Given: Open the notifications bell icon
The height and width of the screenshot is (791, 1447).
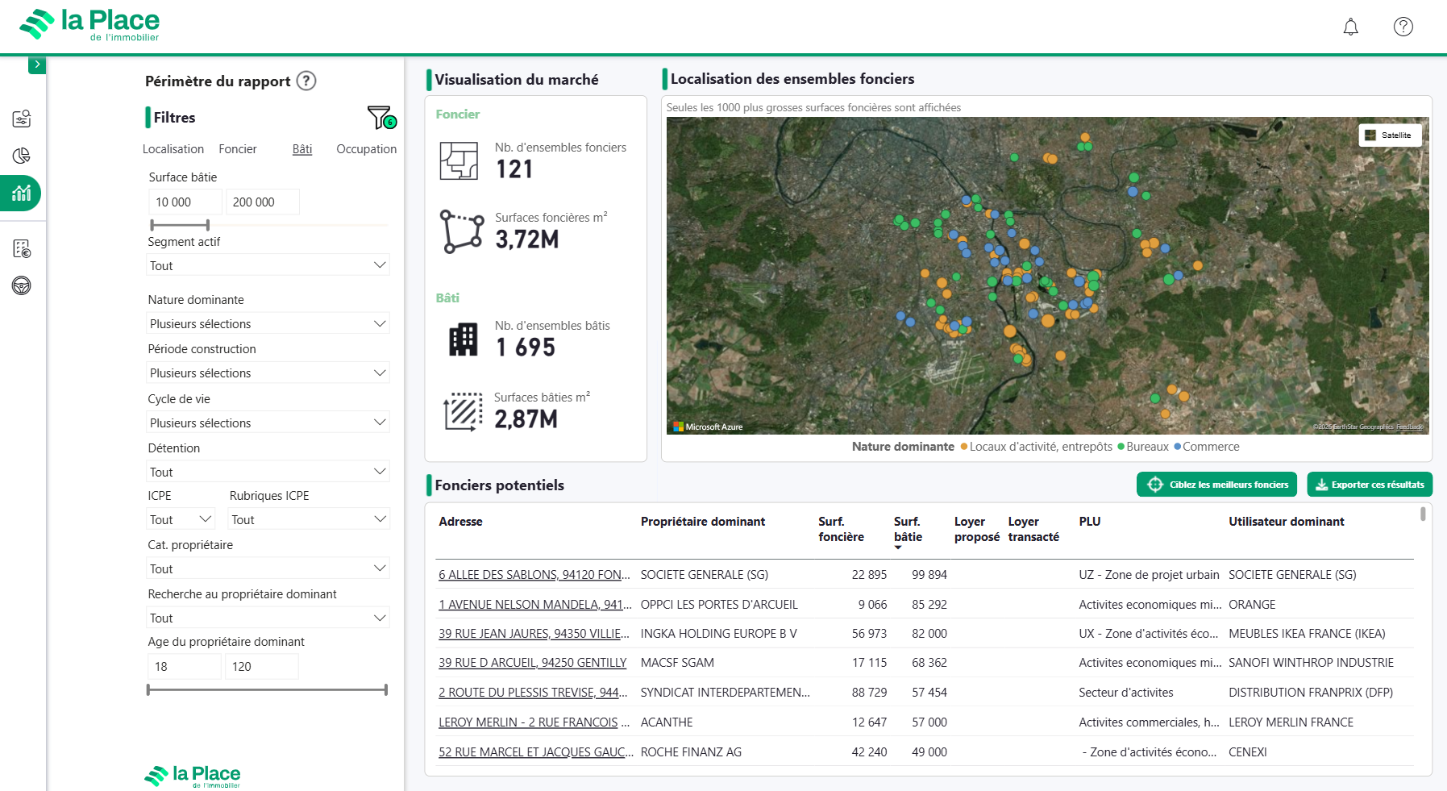Looking at the screenshot, I should click(x=1350, y=27).
